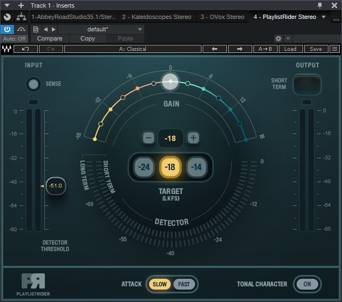This screenshot has width=342, height=302.
Task: Click the plugin power bypass button
Action: [x=8, y=29]
